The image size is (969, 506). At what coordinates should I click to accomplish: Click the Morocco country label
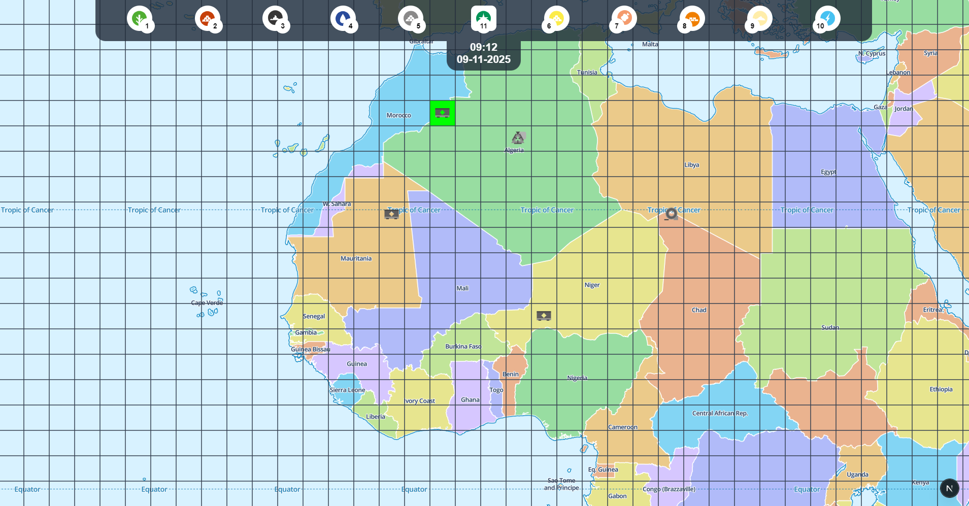click(399, 115)
